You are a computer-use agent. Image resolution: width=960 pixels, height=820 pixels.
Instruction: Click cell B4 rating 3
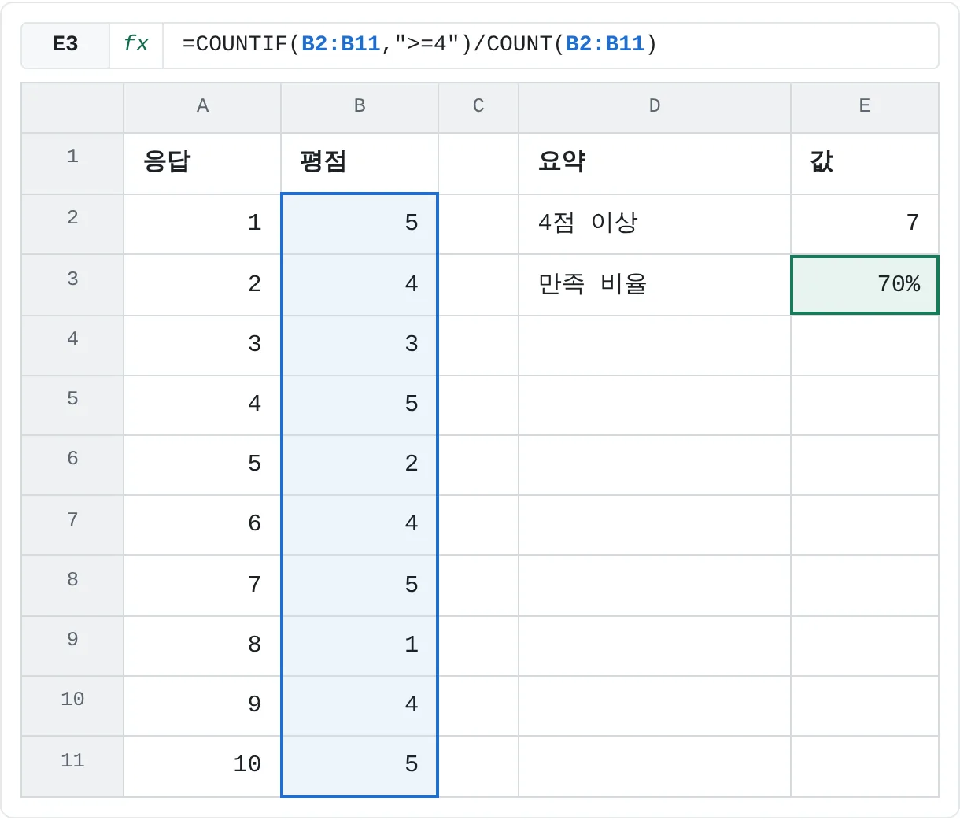(x=360, y=345)
